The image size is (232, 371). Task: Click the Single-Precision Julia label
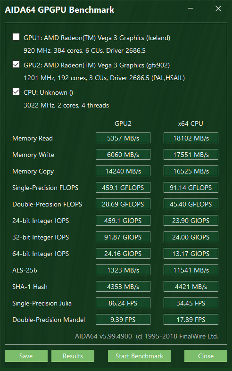coord(42,303)
